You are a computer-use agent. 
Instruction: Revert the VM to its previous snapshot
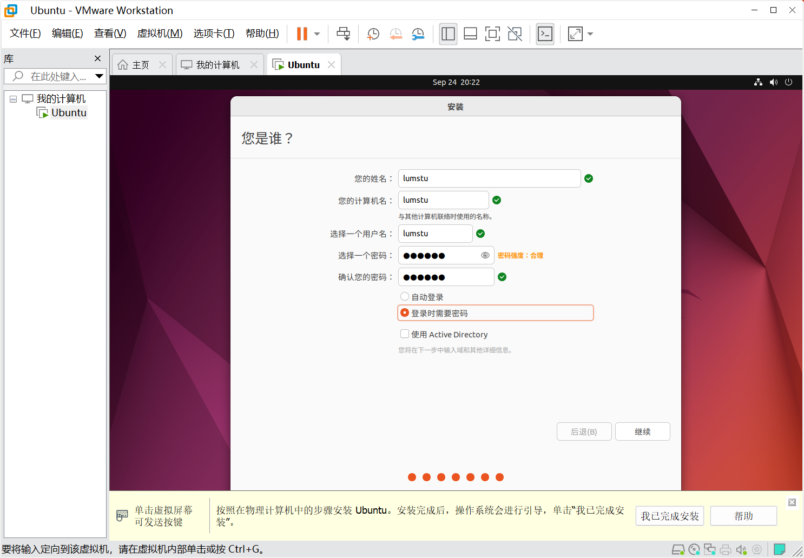coord(396,34)
